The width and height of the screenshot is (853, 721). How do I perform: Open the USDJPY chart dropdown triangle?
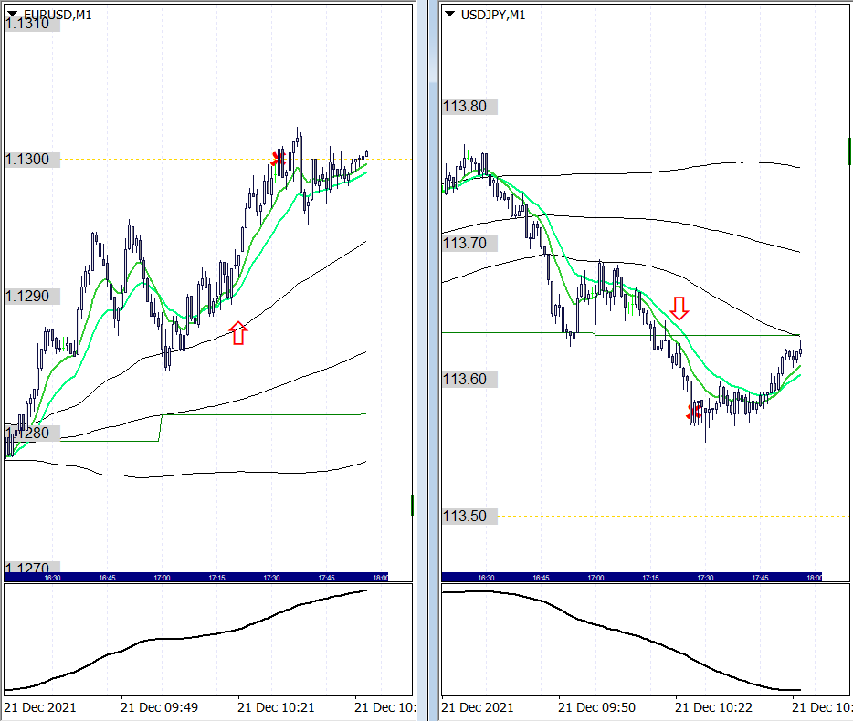pyautogui.click(x=450, y=14)
